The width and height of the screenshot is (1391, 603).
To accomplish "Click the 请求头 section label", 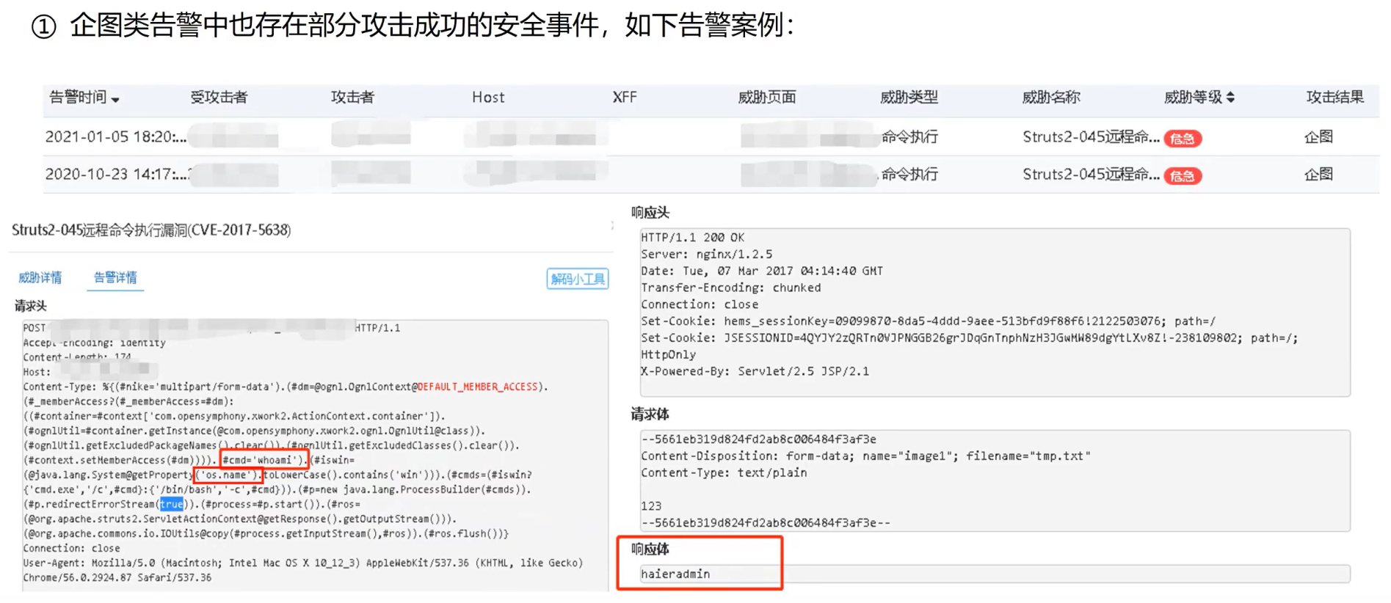I will pos(31,306).
